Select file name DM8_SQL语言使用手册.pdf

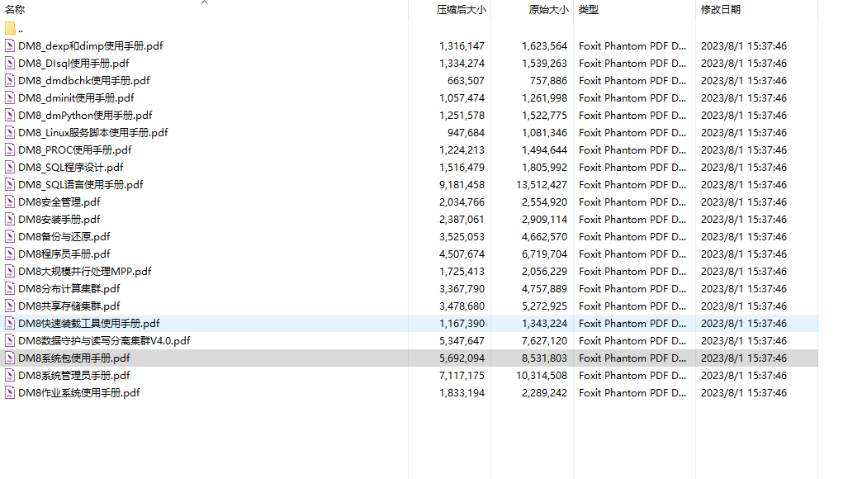[x=81, y=184]
